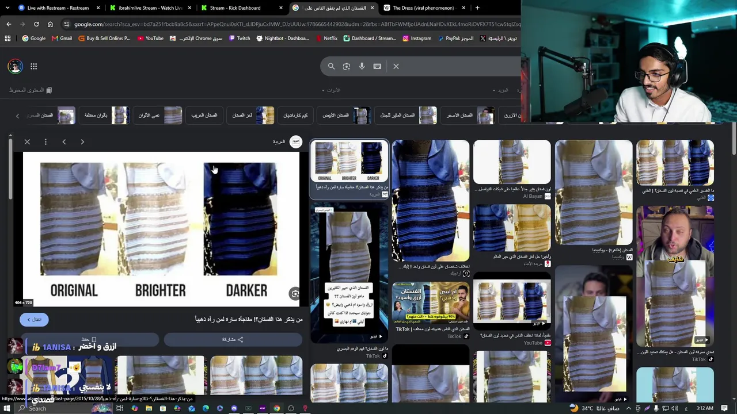Screen dimensions: 737x414
Task: Select the لغز الفستان filter chip
Action: [252, 115]
